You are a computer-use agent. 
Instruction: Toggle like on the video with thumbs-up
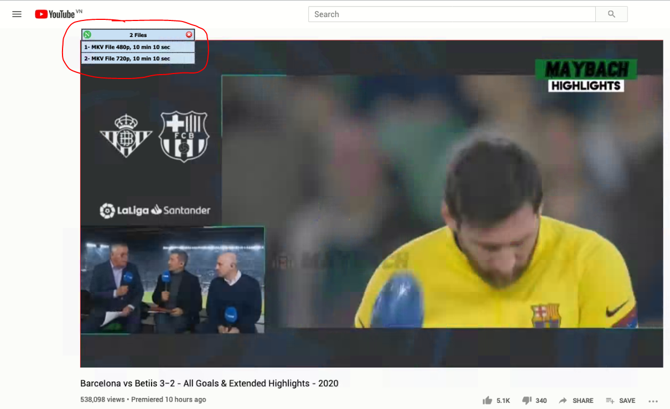(487, 400)
